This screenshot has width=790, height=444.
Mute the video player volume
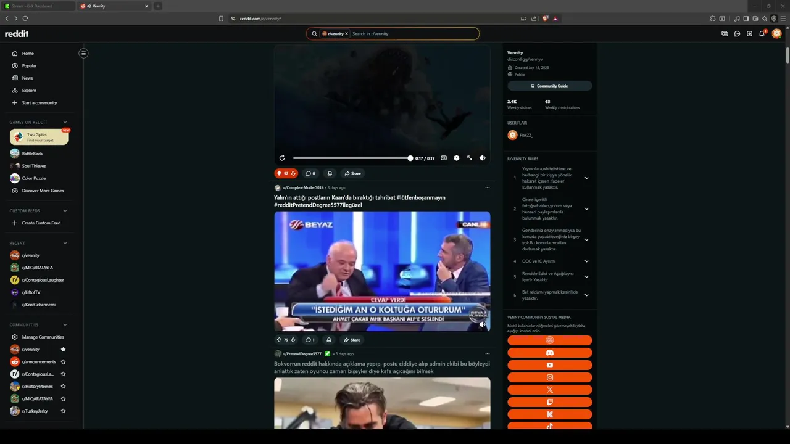(483, 158)
